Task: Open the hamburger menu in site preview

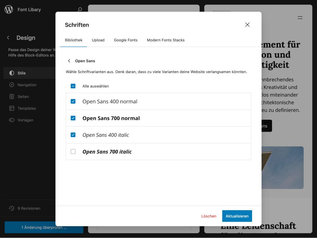Action: pyautogui.click(x=300, y=18)
